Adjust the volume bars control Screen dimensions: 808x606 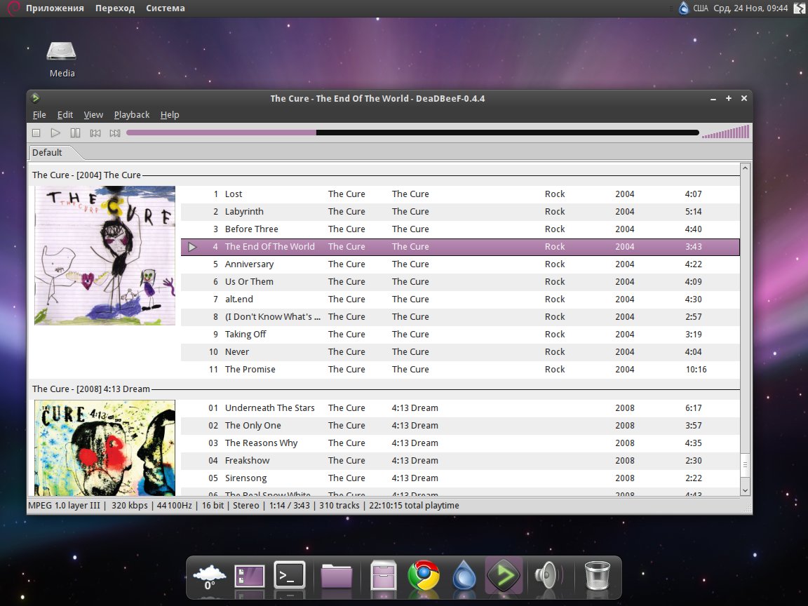click(x=725, y=133)
